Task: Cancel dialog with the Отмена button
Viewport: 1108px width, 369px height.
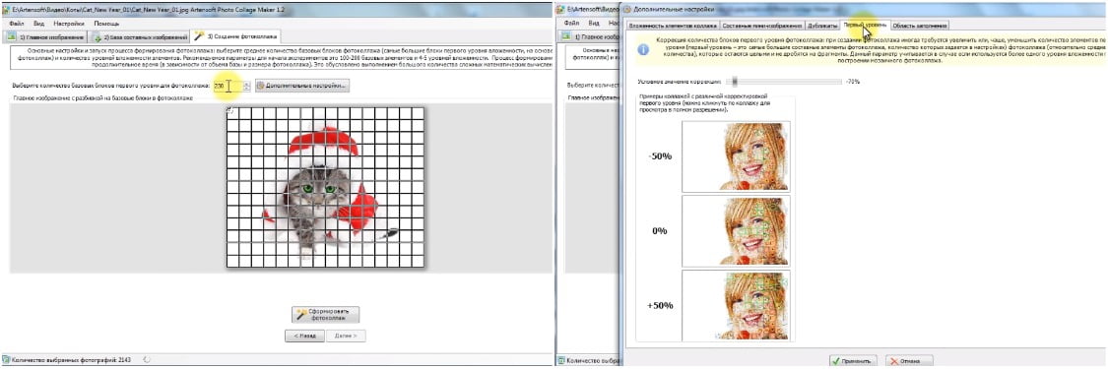Action: (909, 360)
